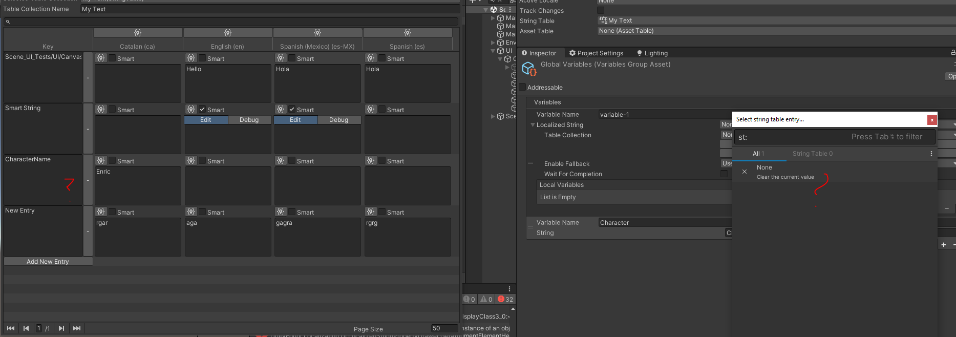
Task: Collapse the Sc root scene item
Action: tap(486, 10)
